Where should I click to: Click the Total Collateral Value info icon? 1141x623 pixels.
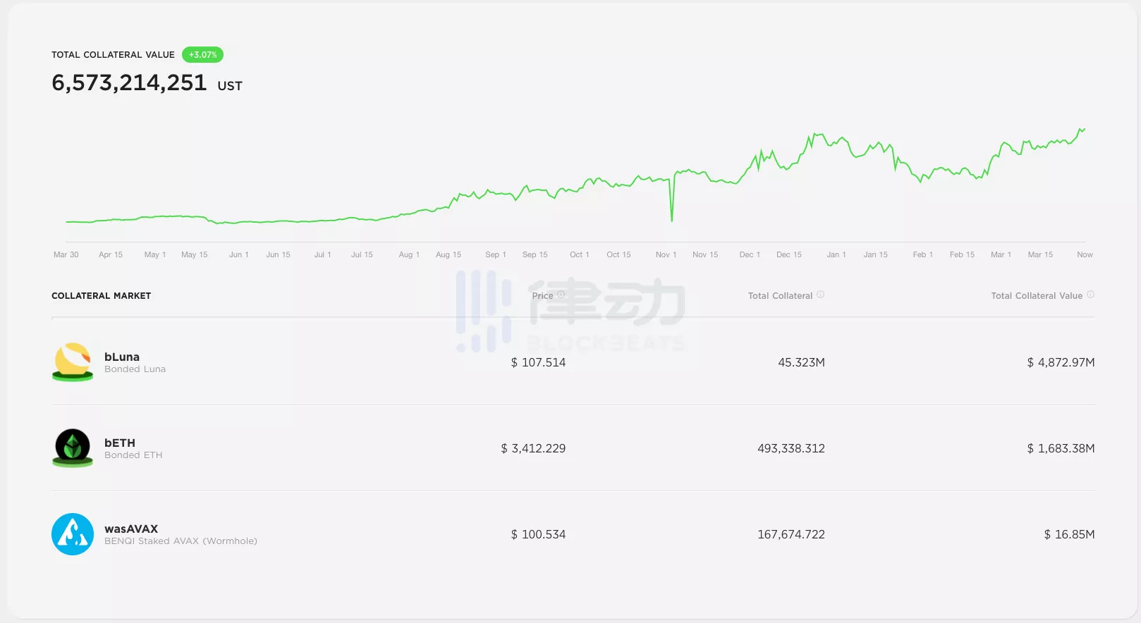click(1091, 295)
